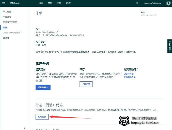The height and width of the screenshot is (130, 172).
Task: Click the IBM Cloud logo text
Action: tap(14, 3)
